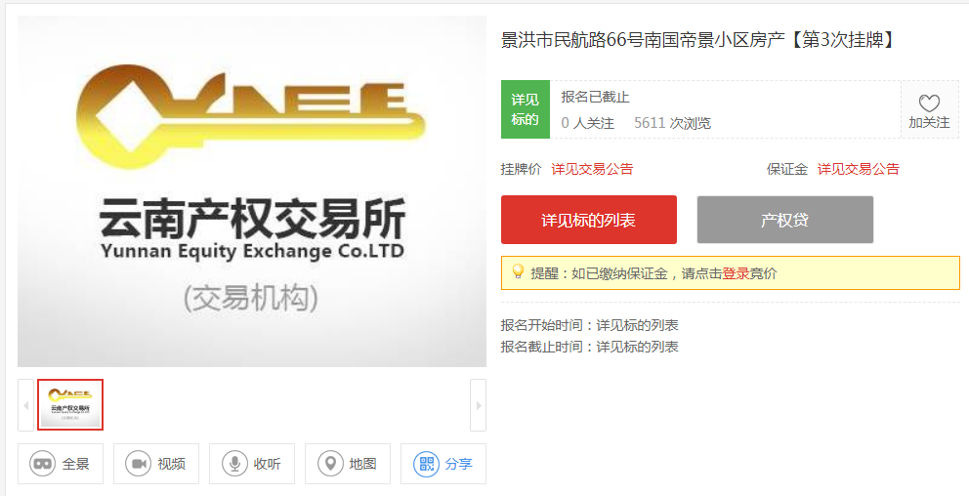Click the lightbulb reminder icon
The image size is (969, 496).
[x=518, y=271]
